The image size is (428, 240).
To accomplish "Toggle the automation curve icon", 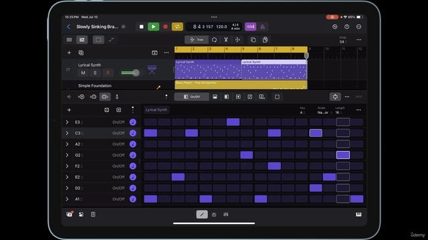I will click(112, 40).
